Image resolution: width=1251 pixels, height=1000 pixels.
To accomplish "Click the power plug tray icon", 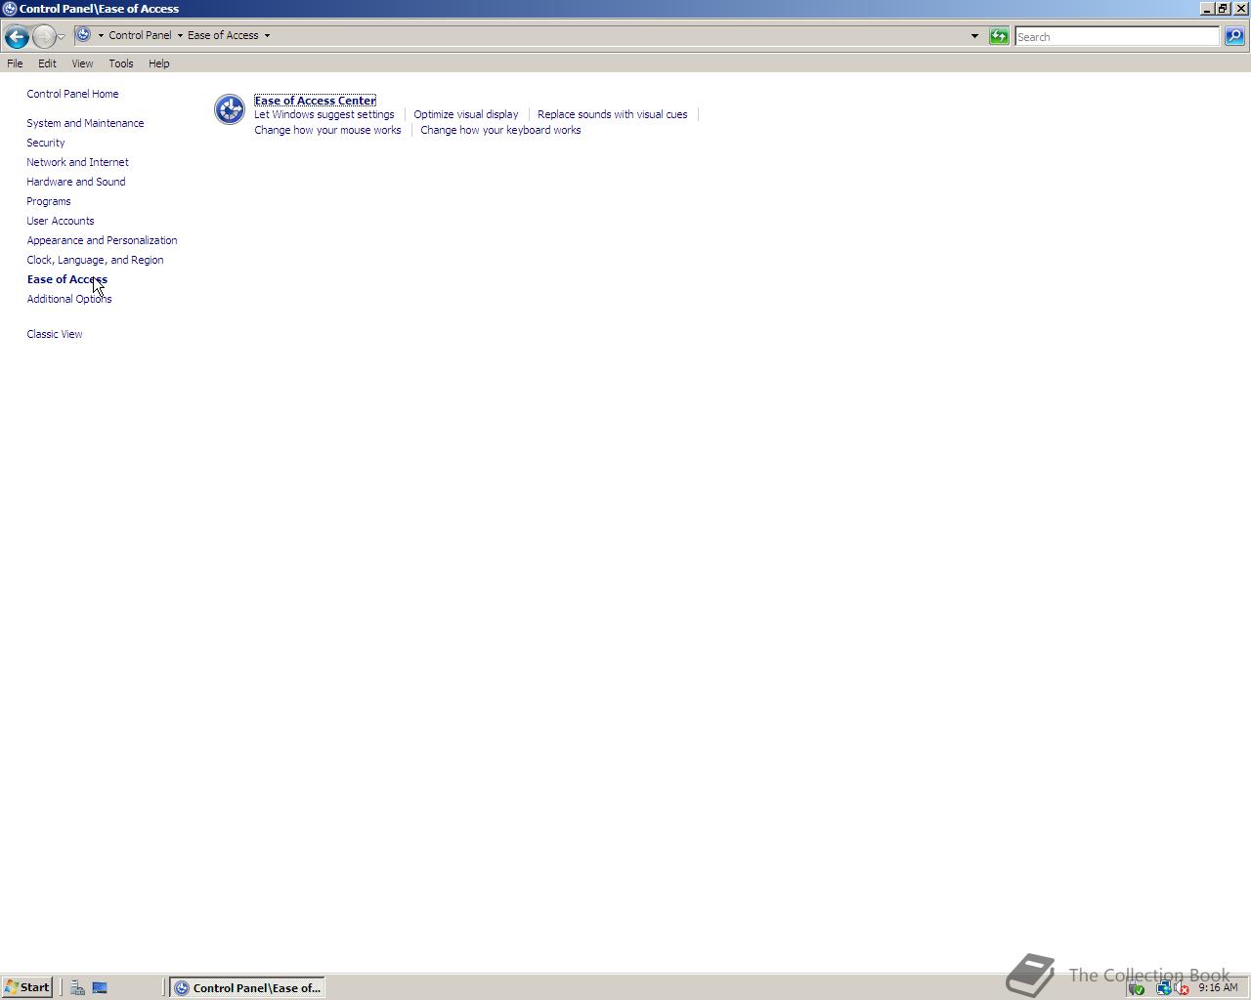I will point(1137,988).
